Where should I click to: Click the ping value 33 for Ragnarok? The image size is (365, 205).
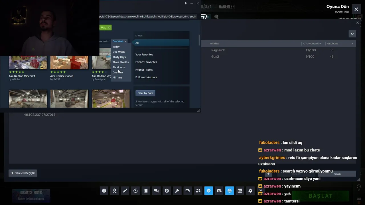(331, 50)
